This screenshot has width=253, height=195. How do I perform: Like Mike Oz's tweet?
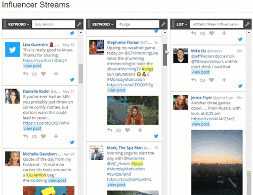(212, 80)
